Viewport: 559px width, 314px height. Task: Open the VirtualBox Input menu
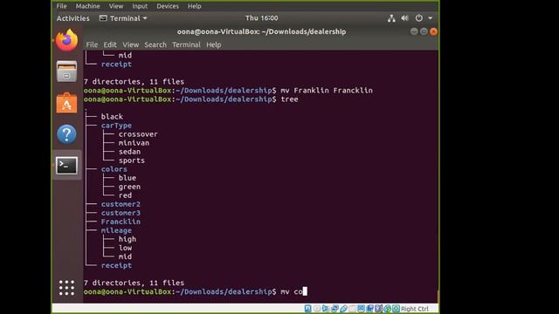[140, 6]
